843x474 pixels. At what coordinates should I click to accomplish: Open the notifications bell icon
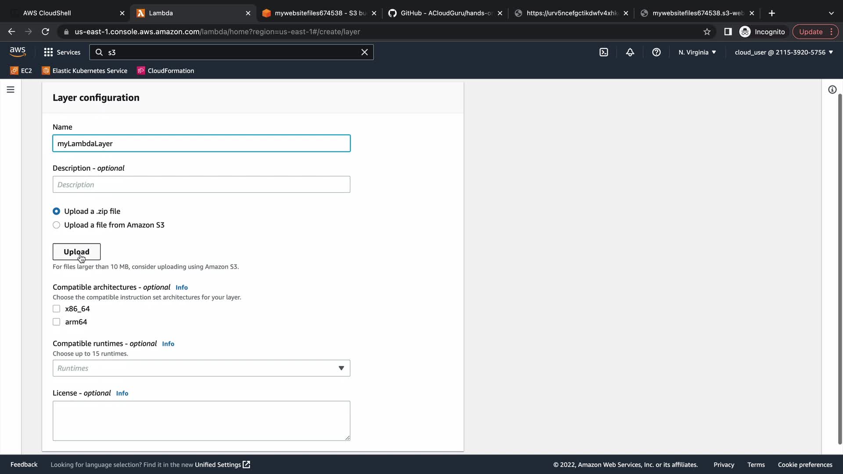630,52
